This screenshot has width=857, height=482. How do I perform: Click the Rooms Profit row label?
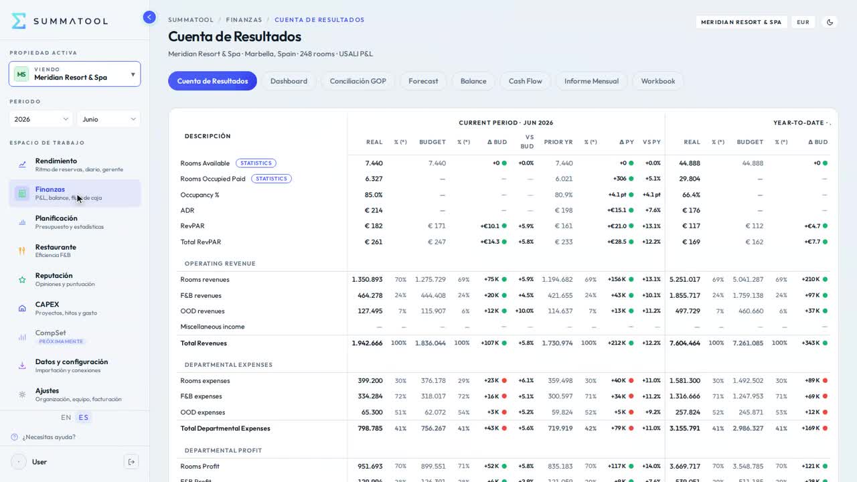[x=200, y=467]
